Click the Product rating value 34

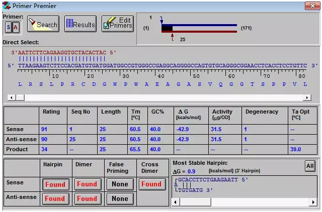(x=44, y=149)
